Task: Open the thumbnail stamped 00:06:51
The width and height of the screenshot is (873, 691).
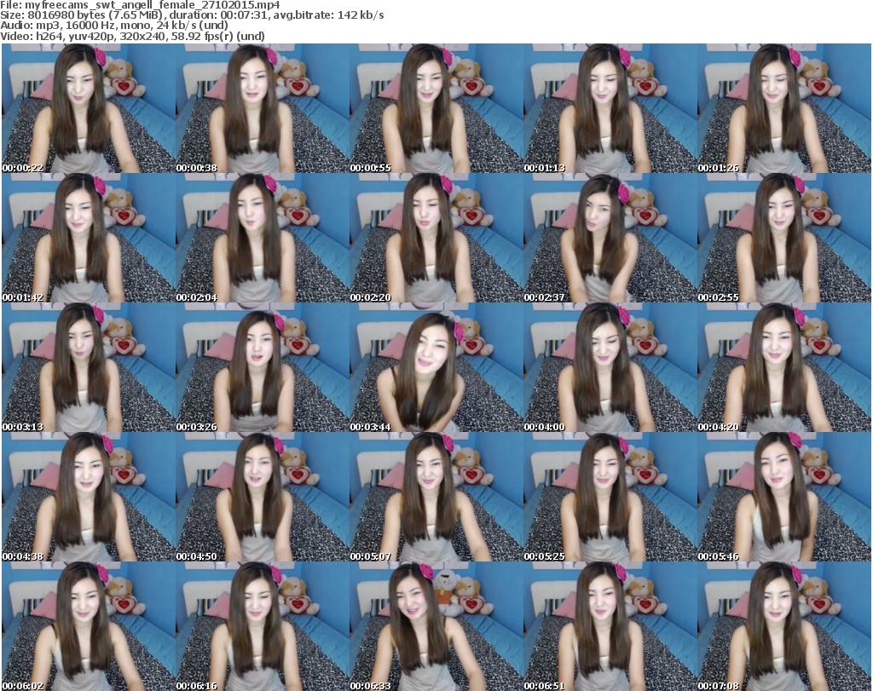Action: [x=610, y=626]
